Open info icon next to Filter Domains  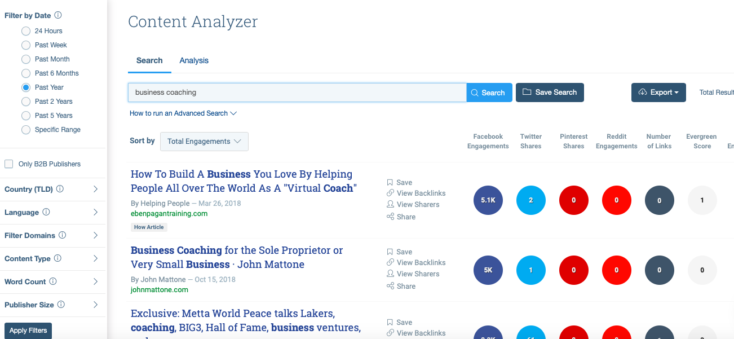(x=63, y=235)
